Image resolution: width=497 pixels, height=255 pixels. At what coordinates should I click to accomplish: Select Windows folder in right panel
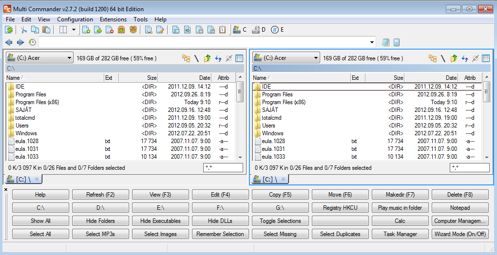click(x=272, y=133)
